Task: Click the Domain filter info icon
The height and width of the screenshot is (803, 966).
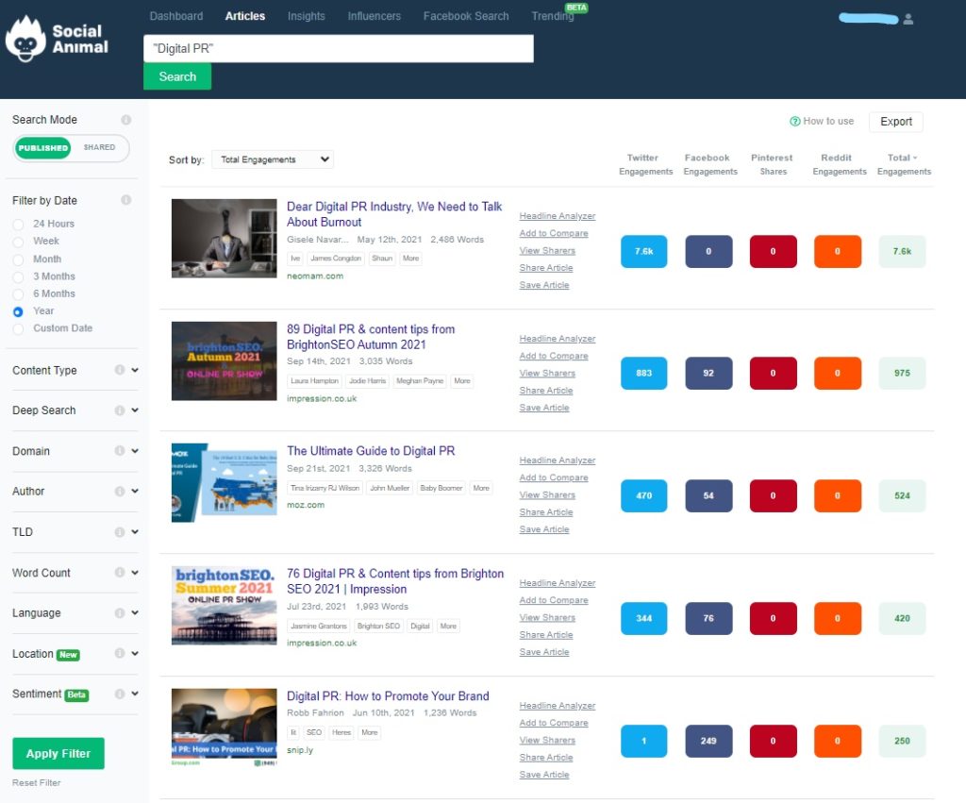Action: click(x=120, y=451)
